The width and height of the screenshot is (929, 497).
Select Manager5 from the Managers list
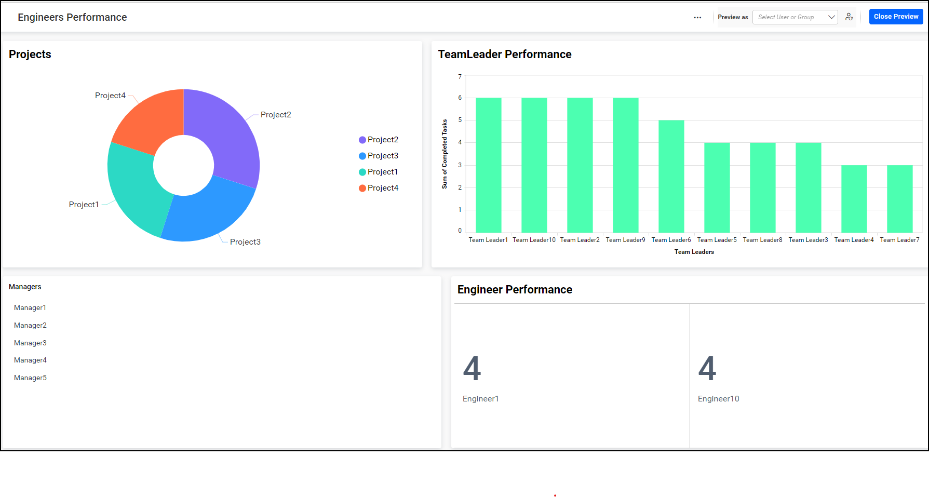click(30, 378)
